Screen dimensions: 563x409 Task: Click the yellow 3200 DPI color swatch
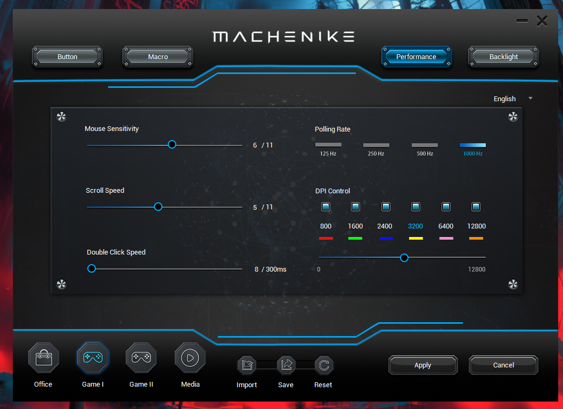click(416, 239)
